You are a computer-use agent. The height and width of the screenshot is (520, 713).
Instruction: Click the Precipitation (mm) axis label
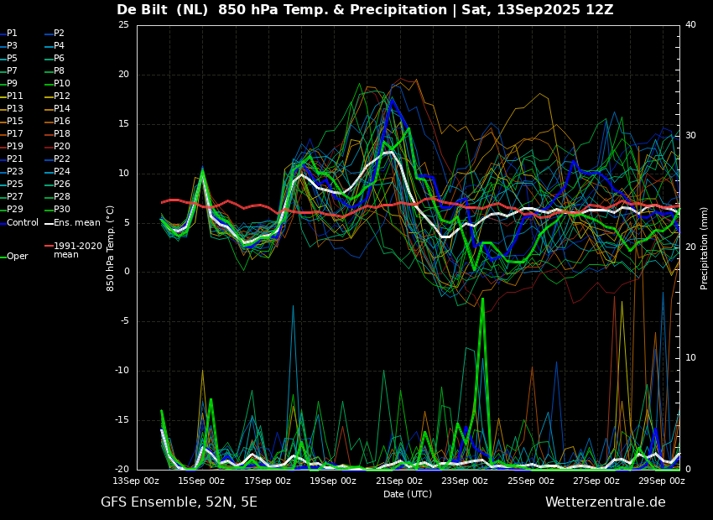point(704,247)
